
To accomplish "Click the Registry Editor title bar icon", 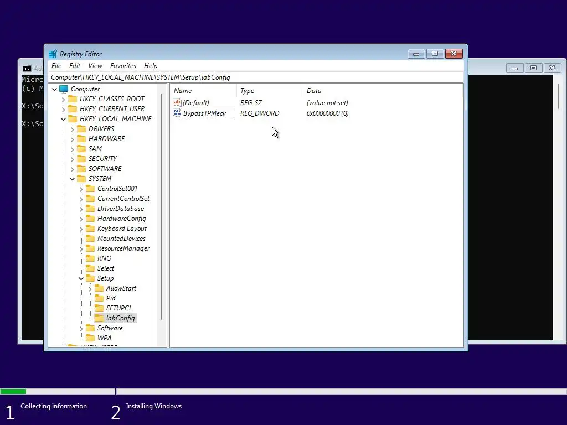I will pos(53,54).
